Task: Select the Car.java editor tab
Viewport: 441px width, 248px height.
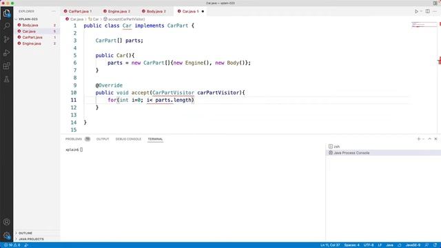Action: point(190,11)
